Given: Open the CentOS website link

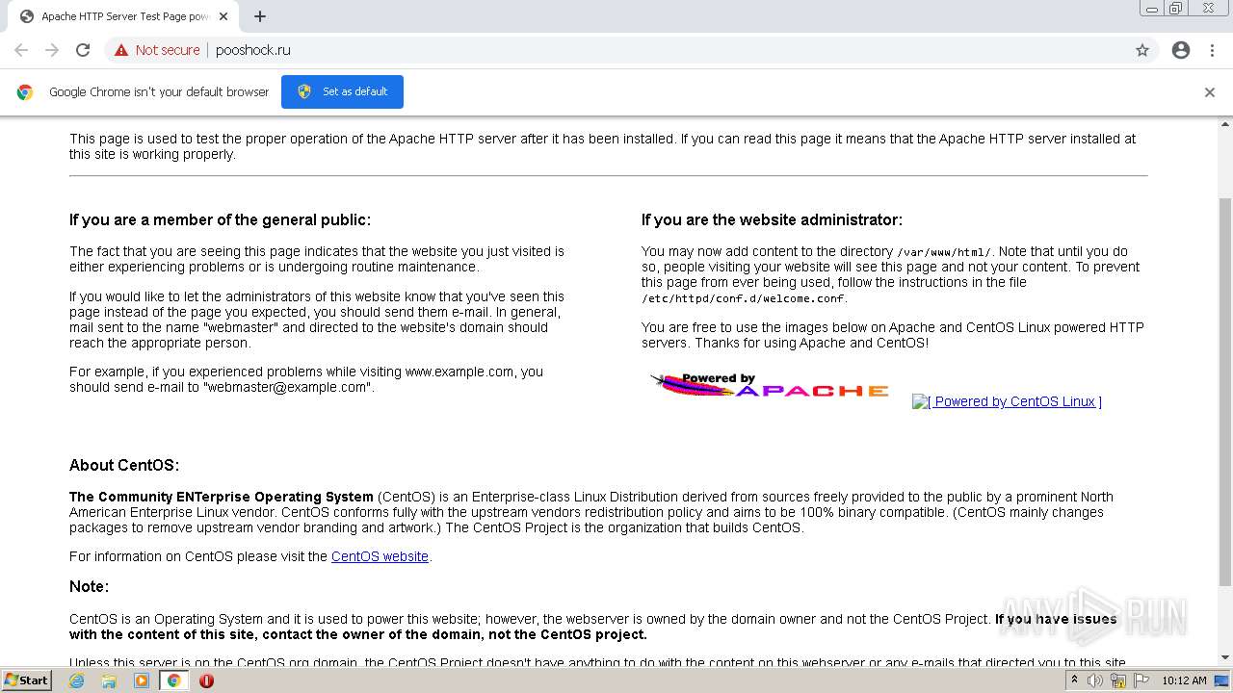Looking at the screenshot, I should 380,556.
